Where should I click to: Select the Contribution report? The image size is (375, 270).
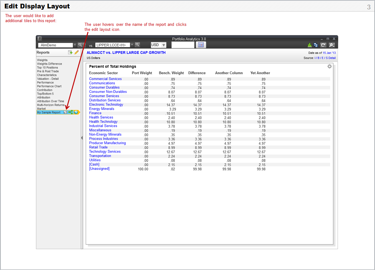[x=45, y=90]
